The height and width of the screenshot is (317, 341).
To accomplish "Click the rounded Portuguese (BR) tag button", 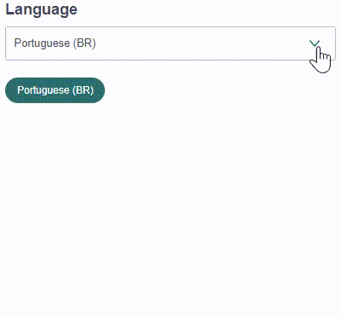I will click(x=55, y=90).
